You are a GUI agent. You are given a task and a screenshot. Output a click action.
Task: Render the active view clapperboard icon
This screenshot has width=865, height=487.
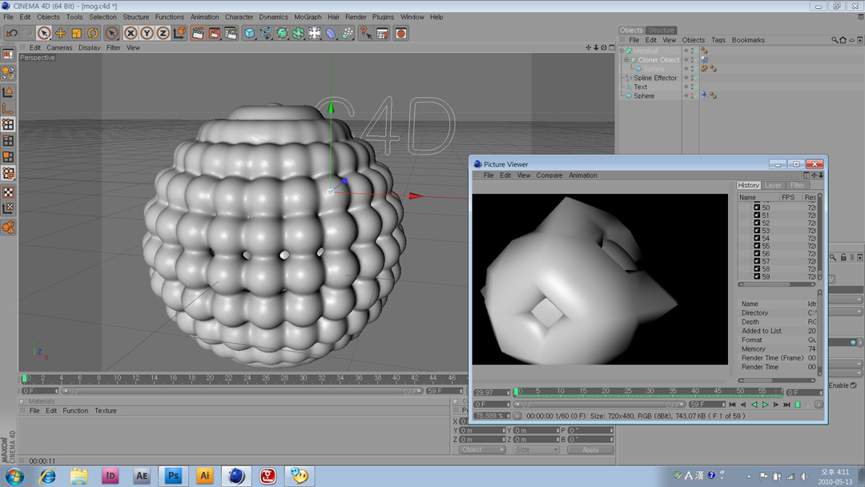click(198, 34)
